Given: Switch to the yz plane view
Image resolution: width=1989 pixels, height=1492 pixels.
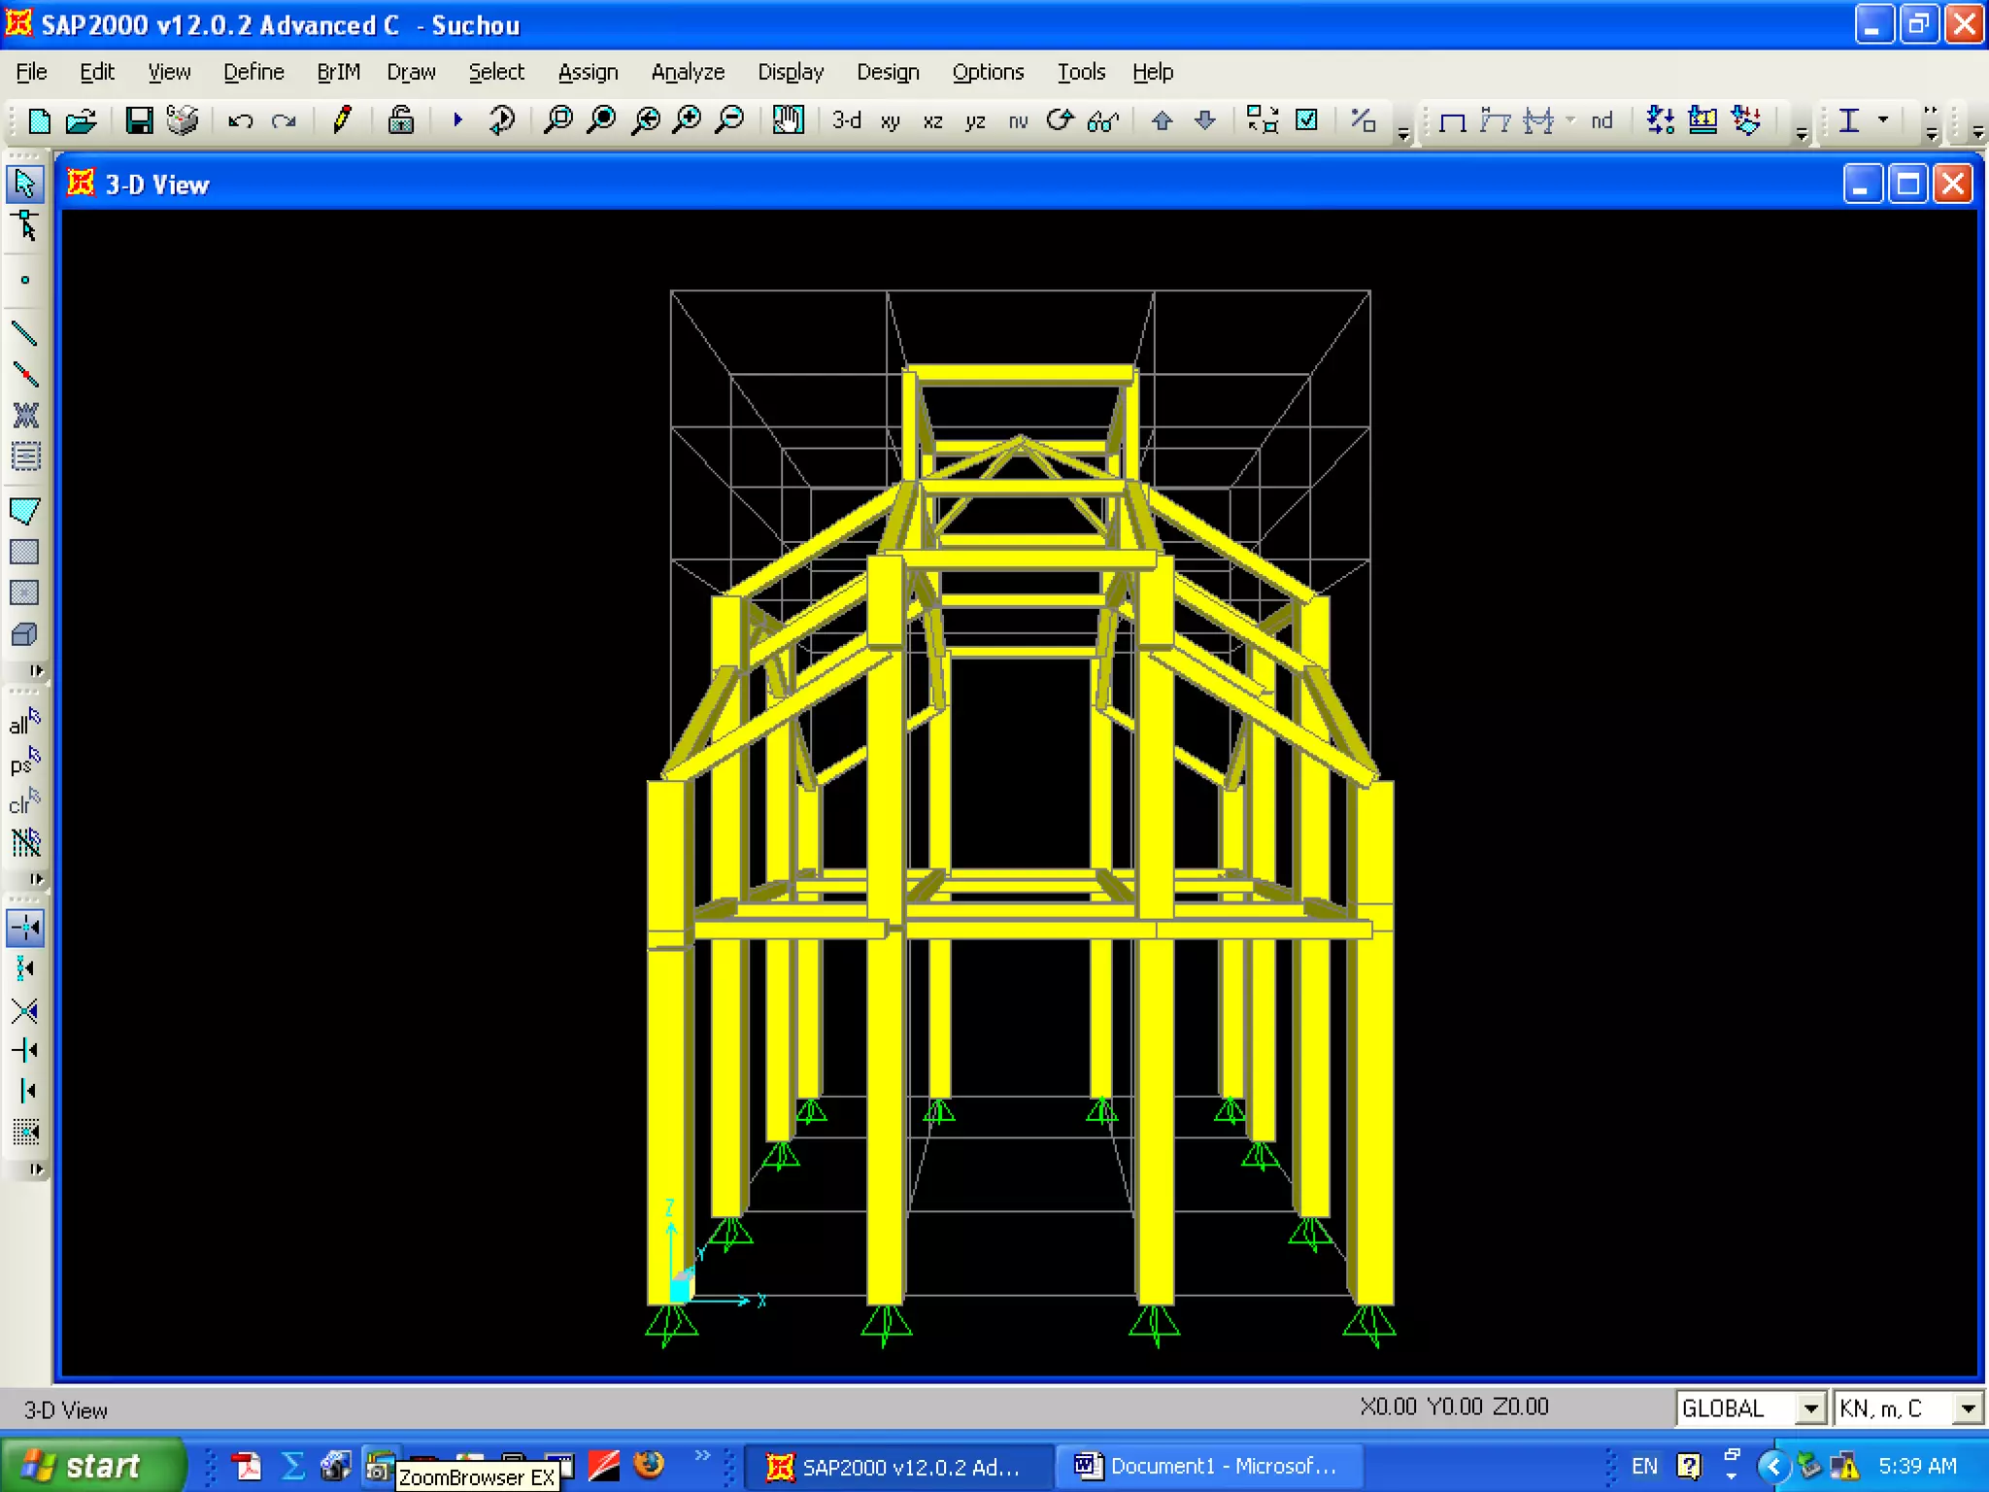Looking at the screenshot, I should (x=976, y=120).
